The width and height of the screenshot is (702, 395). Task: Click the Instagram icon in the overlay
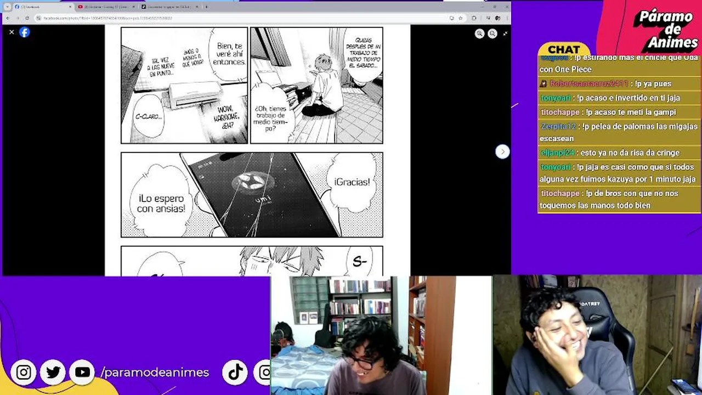pyautogui.click(x=24, y=373)
